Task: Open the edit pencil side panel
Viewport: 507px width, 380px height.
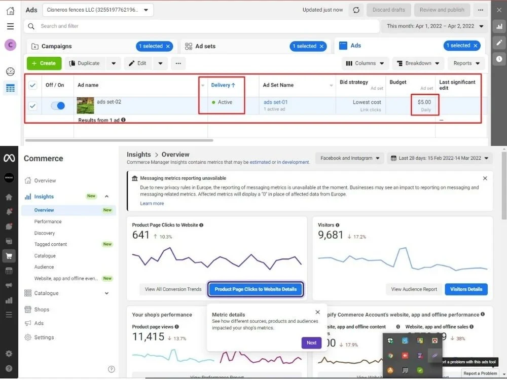Action: point(499,43)
